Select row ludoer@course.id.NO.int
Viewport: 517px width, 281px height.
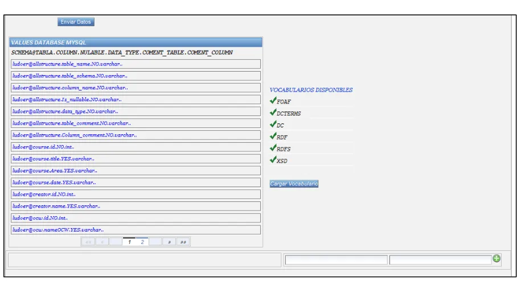[x=136, y=147]
